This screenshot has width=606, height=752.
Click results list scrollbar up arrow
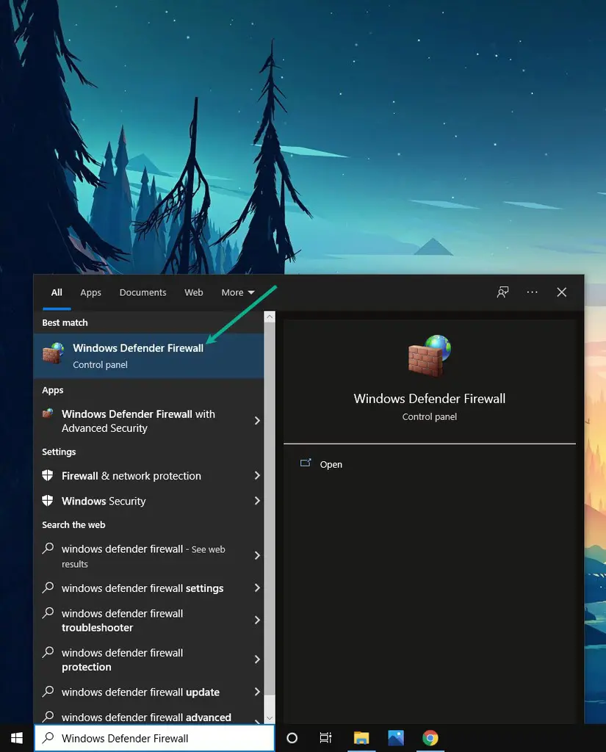tap(270, 317)
